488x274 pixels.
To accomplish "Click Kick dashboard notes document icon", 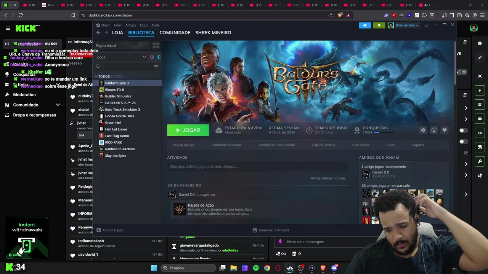I will (480, 104).
